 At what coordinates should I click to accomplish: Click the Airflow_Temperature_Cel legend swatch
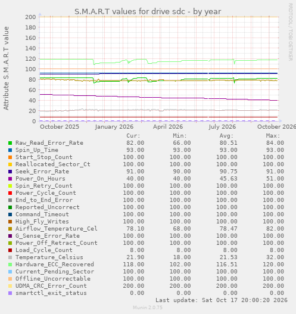(10, 229)
